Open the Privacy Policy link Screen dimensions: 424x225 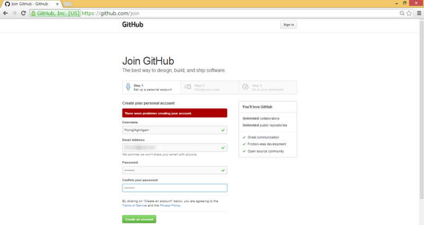point(170,205)
